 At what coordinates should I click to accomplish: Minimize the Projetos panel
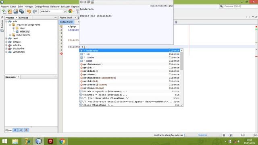(56, 18)
